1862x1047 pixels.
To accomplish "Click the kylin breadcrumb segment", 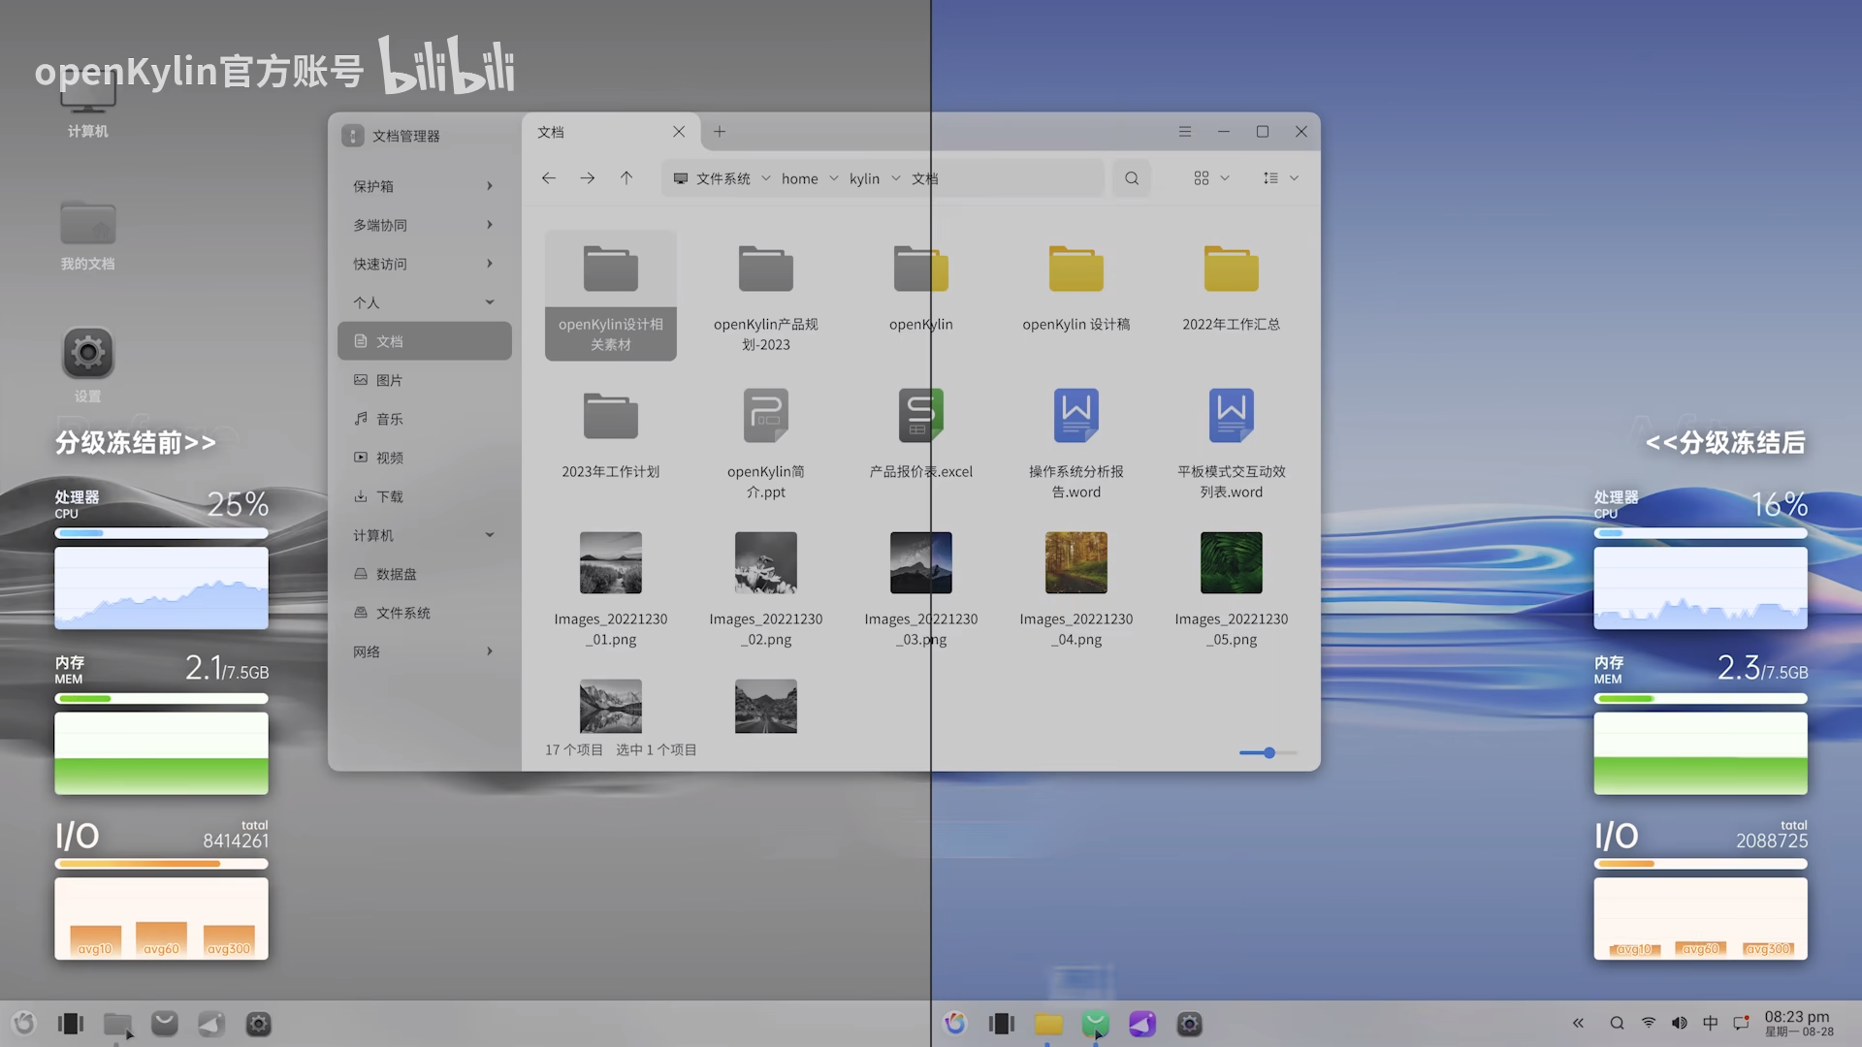I will pos(864,178).
